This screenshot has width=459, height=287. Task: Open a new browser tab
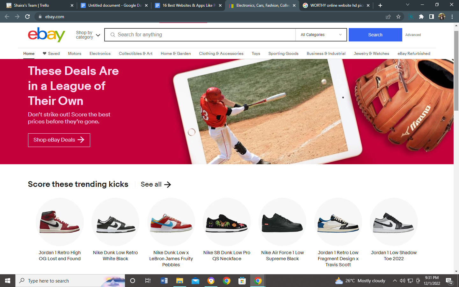click(380, 5)
